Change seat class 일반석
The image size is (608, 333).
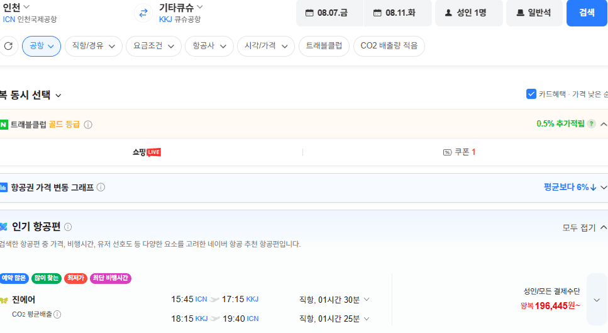pyautogui.click(x=534, y=13)
